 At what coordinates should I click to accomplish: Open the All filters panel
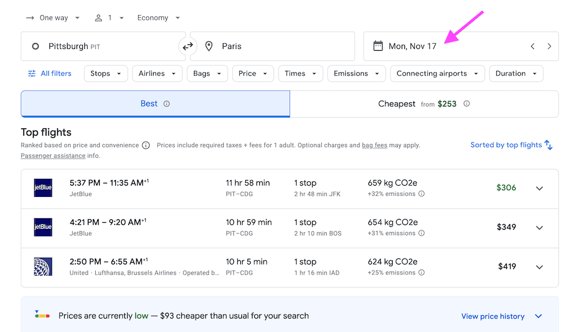49,73
